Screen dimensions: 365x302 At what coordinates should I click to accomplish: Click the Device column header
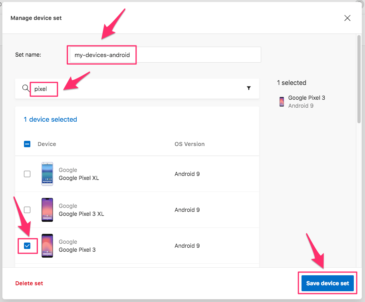coord(47,144)
